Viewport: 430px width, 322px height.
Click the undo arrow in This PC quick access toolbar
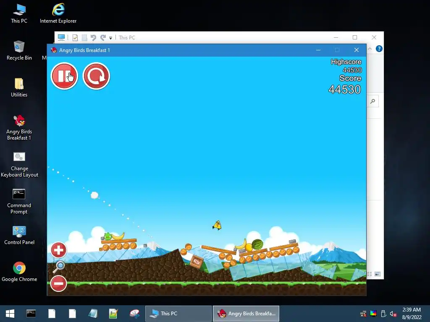(93, 37)
